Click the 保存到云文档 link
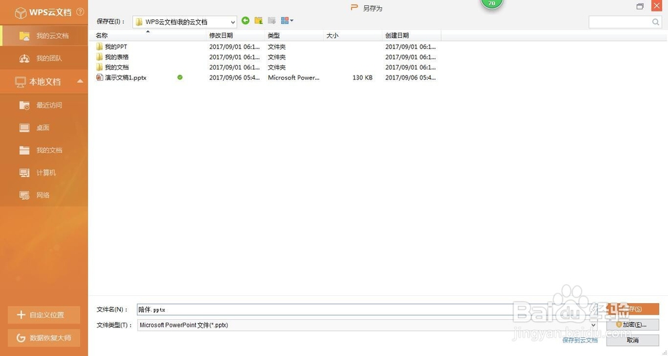 [580, 340]
